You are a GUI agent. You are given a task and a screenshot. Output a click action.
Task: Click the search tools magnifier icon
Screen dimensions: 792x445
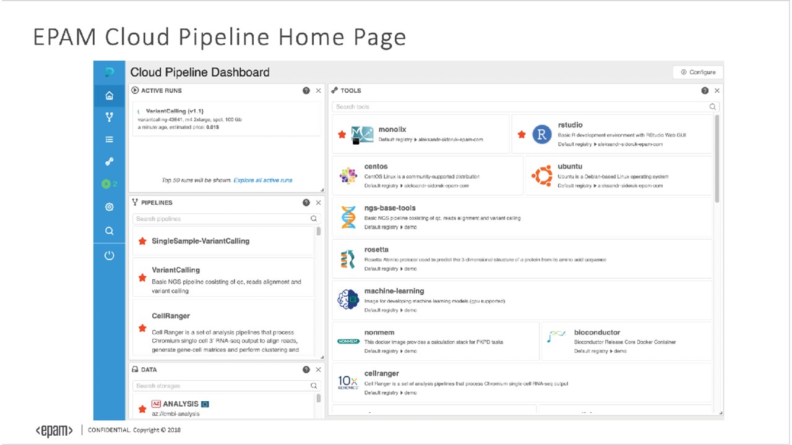[x=713, y=107]
